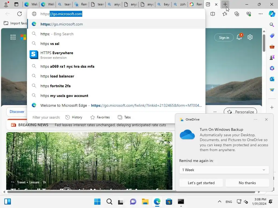Click the forest article thumbnail
The width and height of the screenshot is (278, 208).
tap(89, 161)
